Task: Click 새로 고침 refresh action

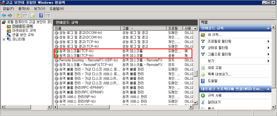Action: (214, 68)
